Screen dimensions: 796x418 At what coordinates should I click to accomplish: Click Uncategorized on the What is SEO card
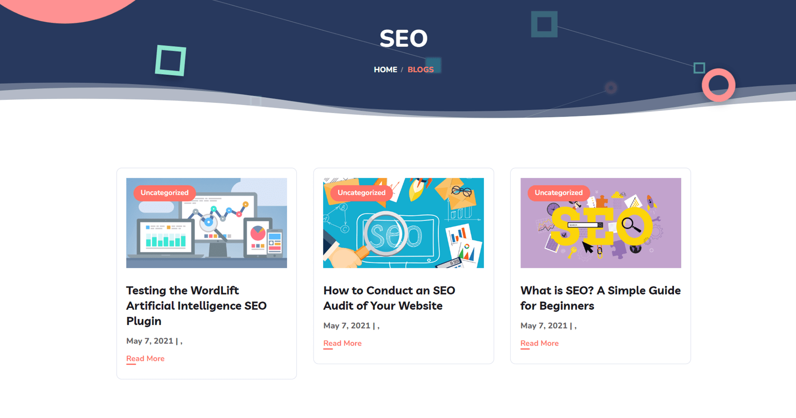[559, 193]
